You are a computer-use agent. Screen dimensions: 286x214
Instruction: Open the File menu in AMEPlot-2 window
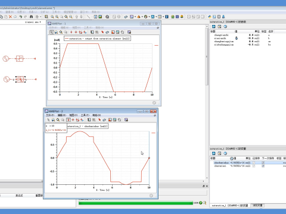click(50, 115)
